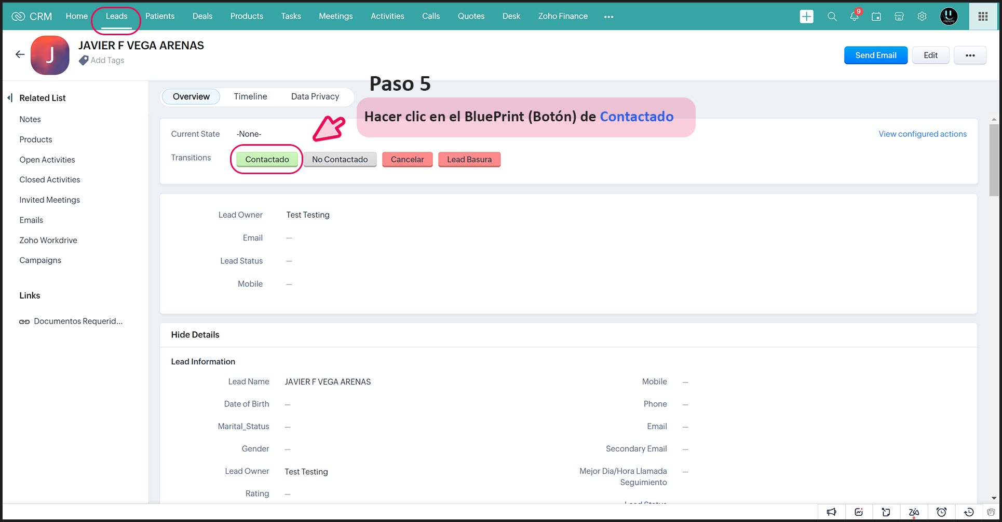Go back using the left arrow
1002x522 pixels.
(x=20, y=54)
